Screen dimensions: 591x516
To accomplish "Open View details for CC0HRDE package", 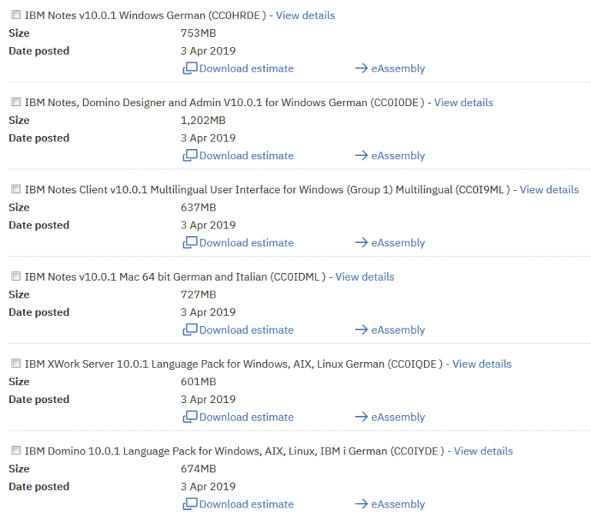I will pyautogui.click(x=305, y=15).
